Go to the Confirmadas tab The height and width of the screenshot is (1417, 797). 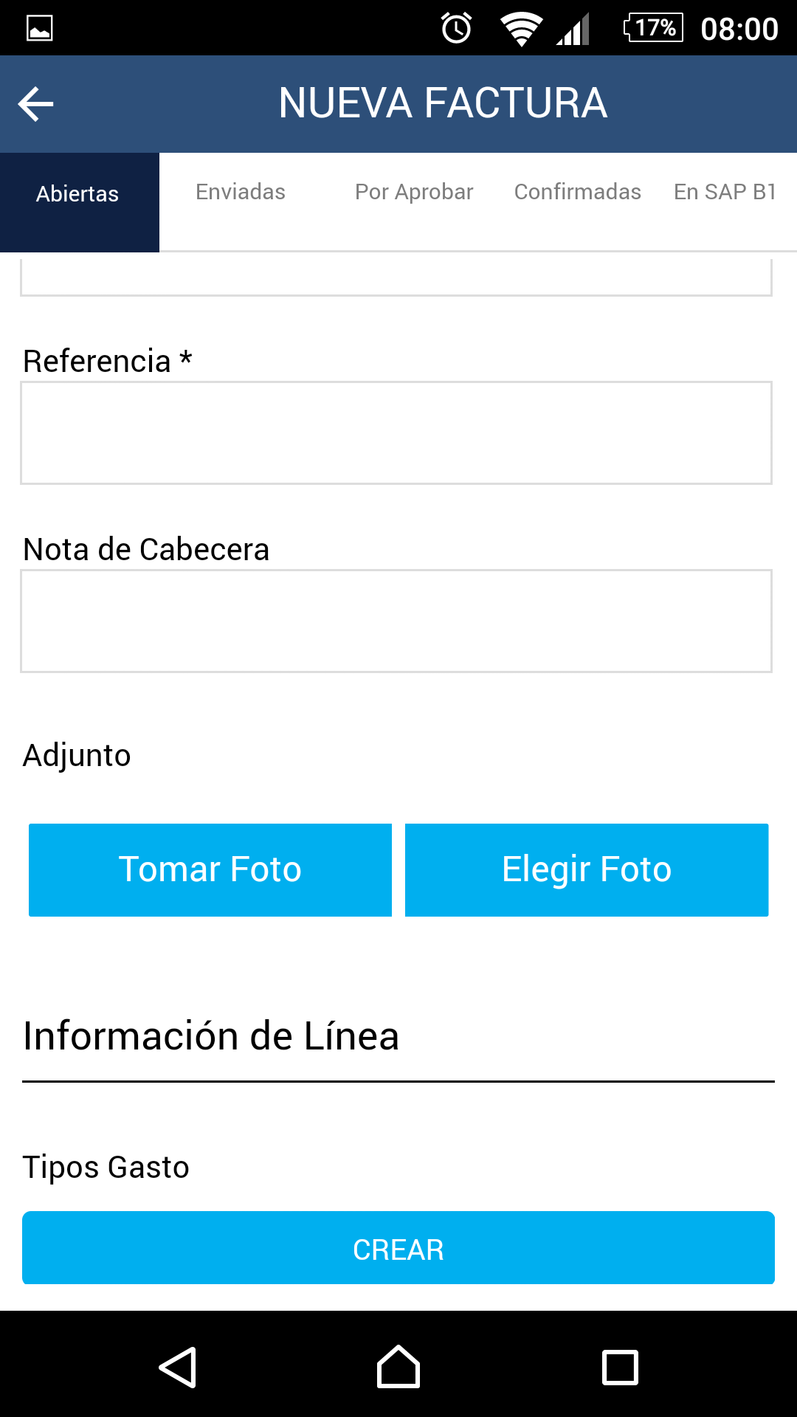tap(578, 192)
